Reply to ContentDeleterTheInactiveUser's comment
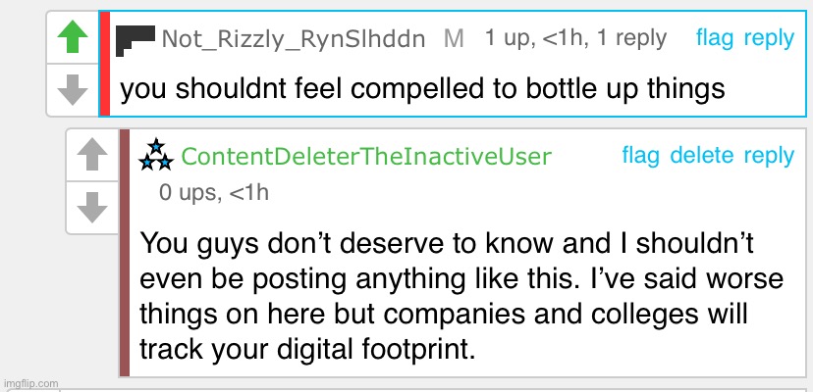This screenshot has width=813, height=392. (x=769, y=155)
